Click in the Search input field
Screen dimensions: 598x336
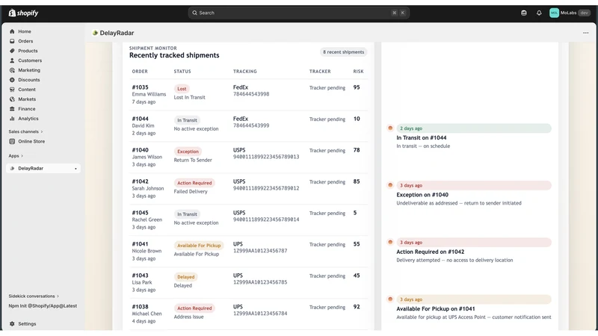point(298,13)
